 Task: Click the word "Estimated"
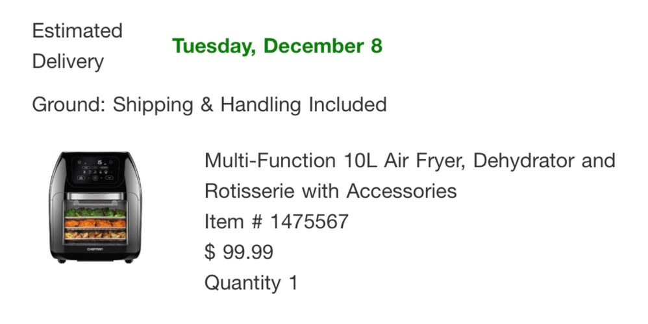click(77, 30)
